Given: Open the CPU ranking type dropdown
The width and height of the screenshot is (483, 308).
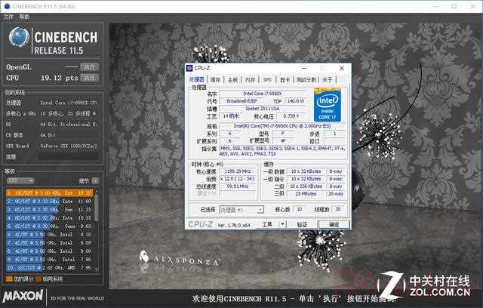Looking at the screenshot, I should pyautogui.click(x=20, y=180).
